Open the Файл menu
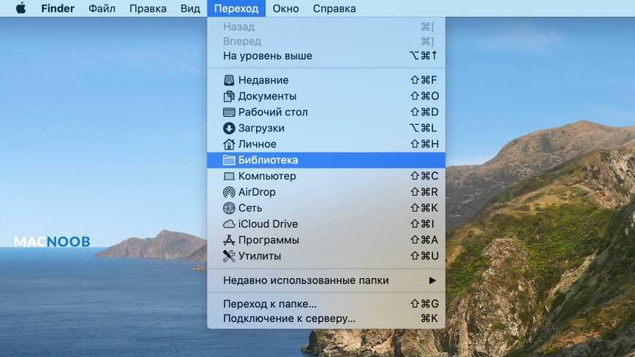Screen dimensions: 635x357 click(101, 9)
